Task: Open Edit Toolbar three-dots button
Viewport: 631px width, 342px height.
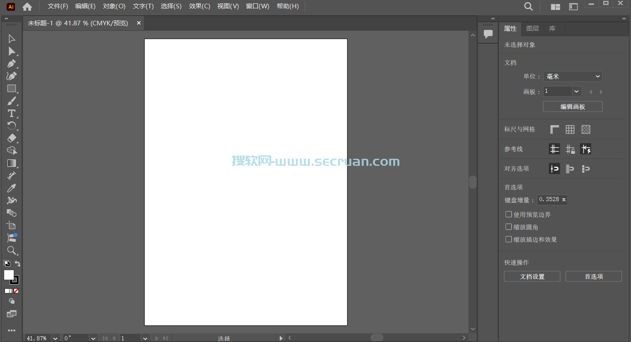Action: tap(12, 331)
